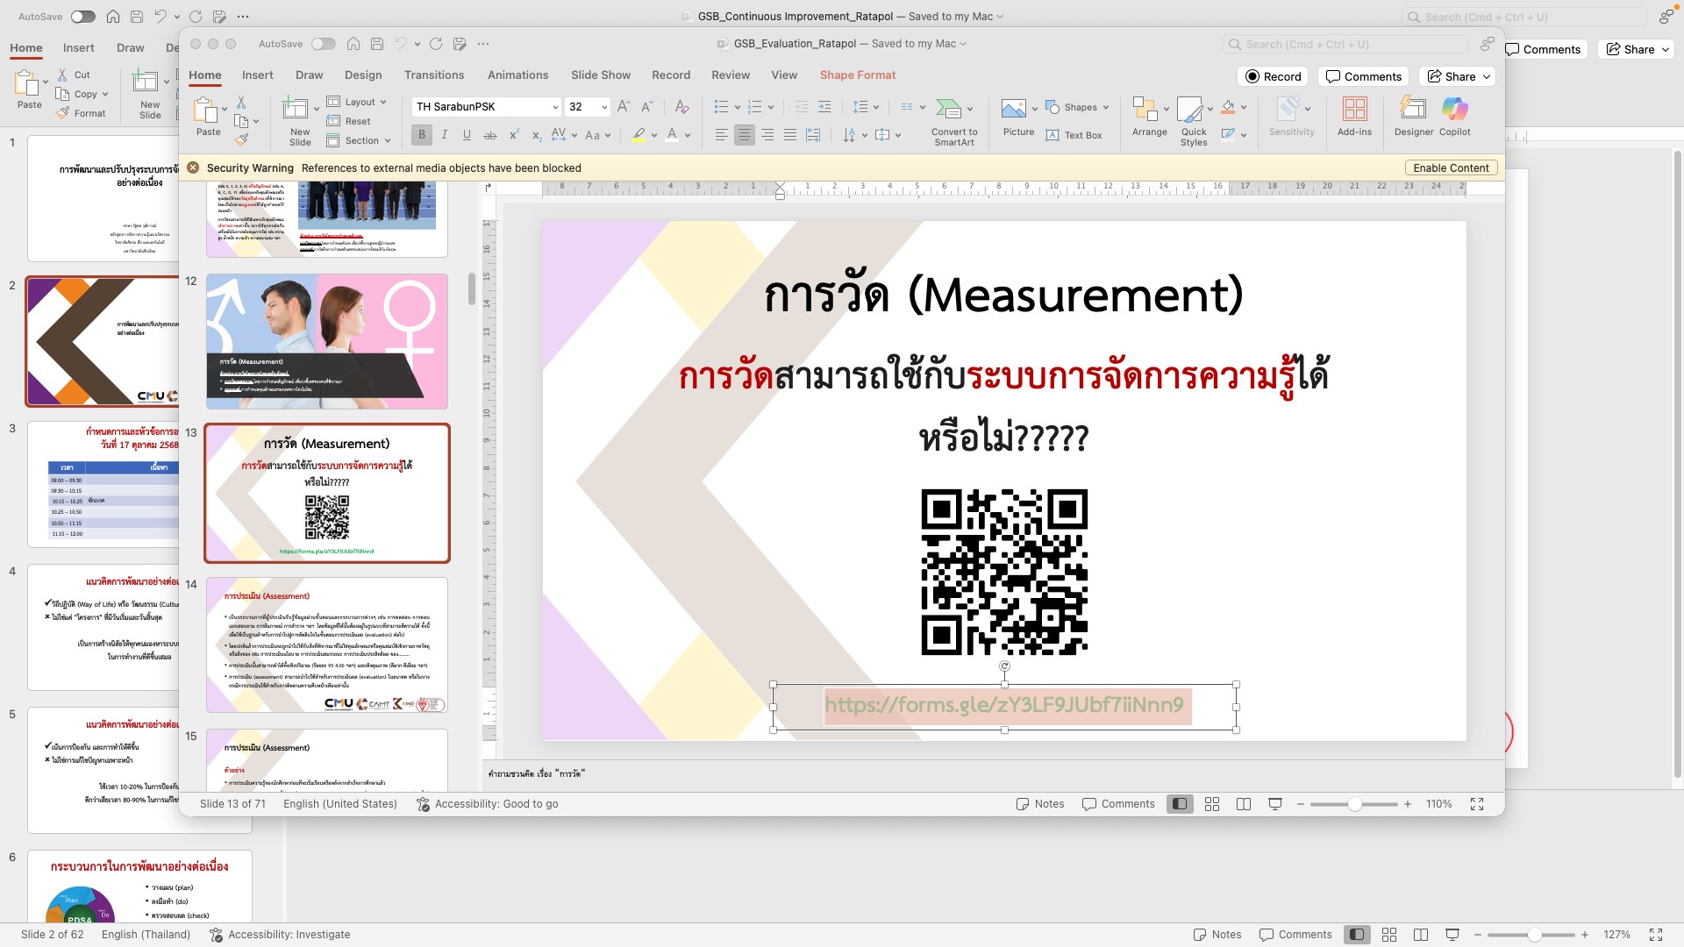This screenshot has height=947, width=1684.
Task: Adjust the 110% zoom slider handle
Action: click(1355, 804)
